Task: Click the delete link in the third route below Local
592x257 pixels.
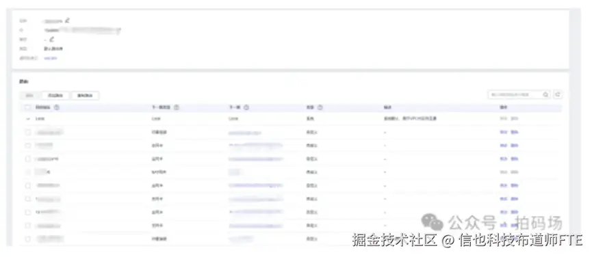Action: [x=514, y=159]
